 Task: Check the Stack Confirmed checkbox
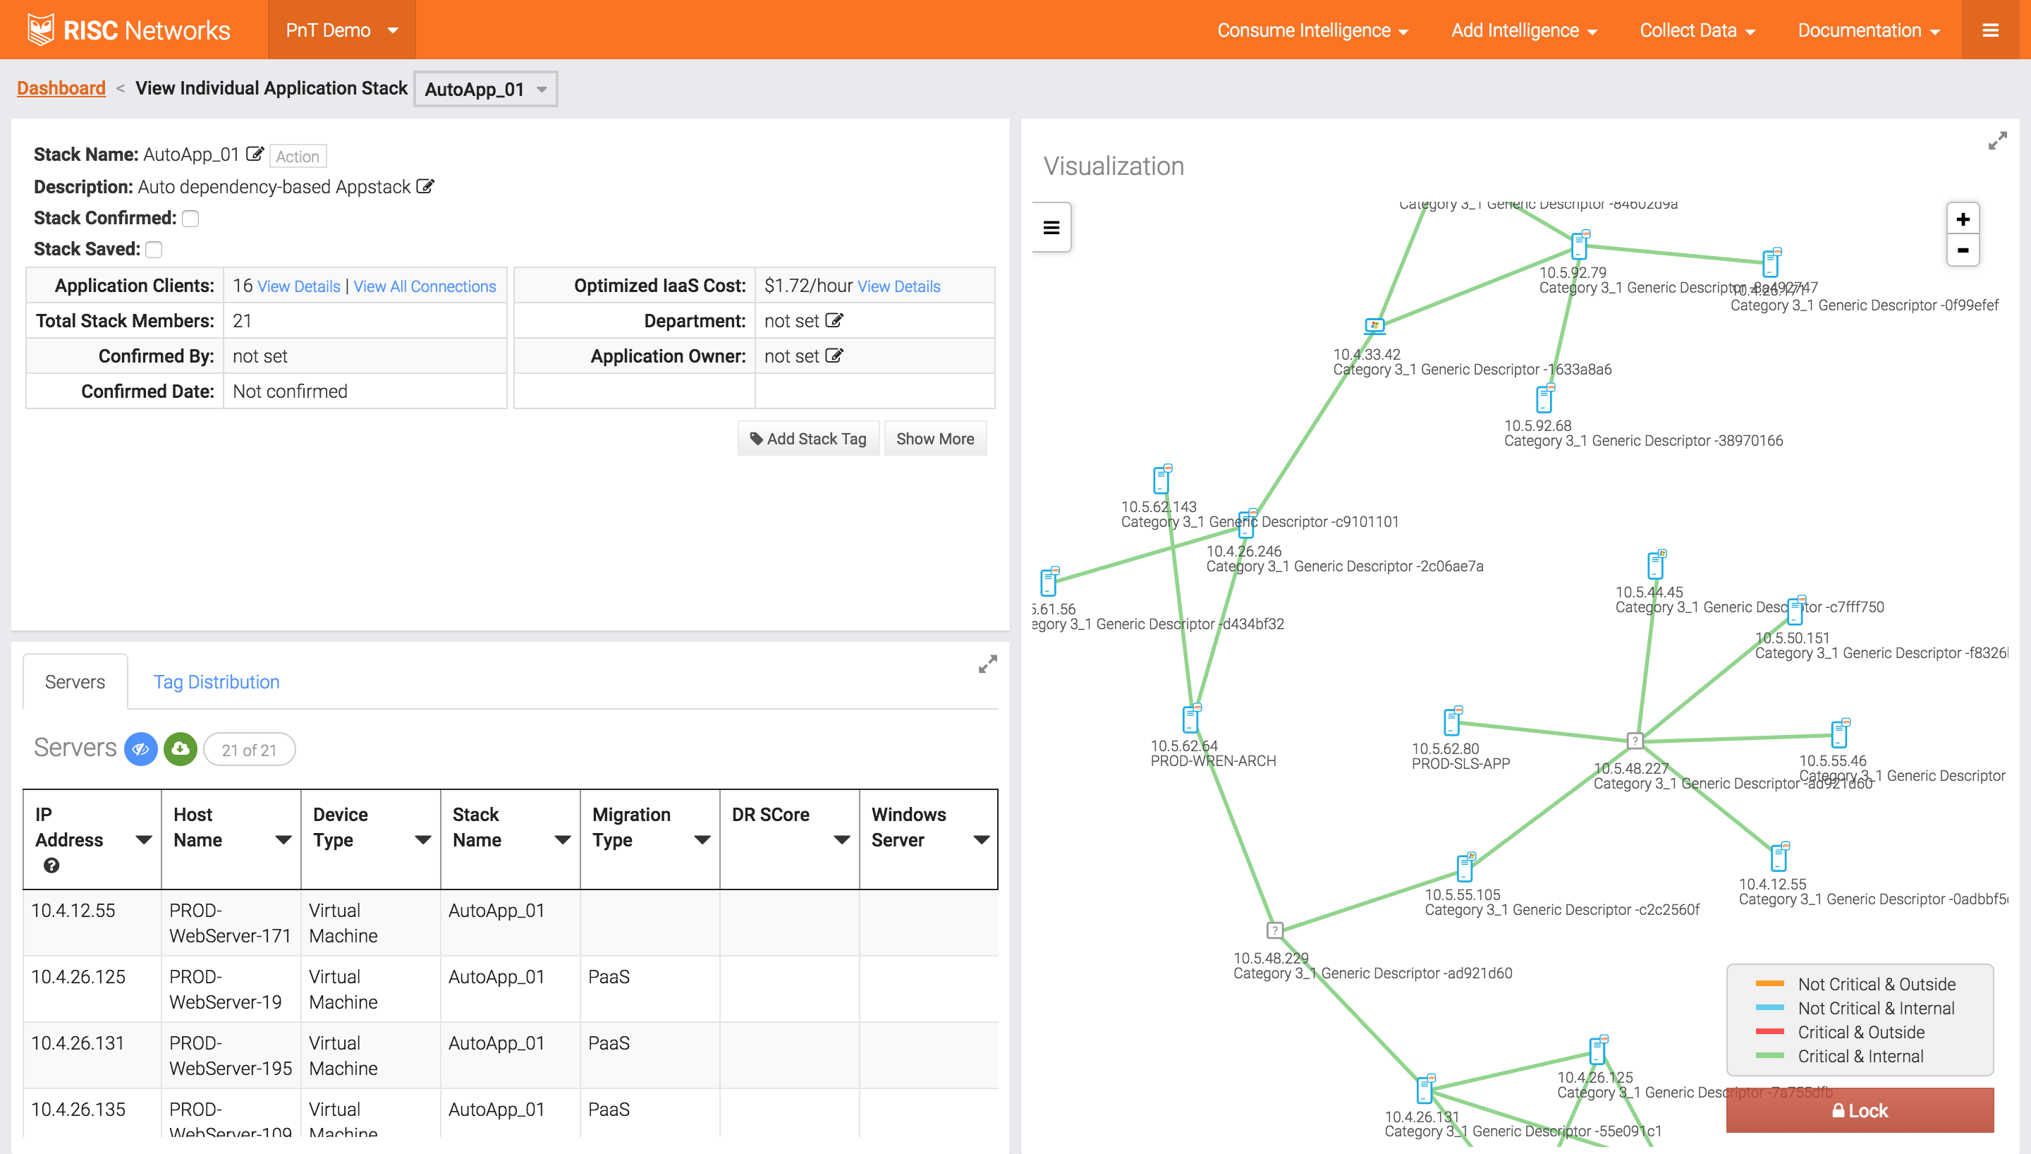point(190,218)
